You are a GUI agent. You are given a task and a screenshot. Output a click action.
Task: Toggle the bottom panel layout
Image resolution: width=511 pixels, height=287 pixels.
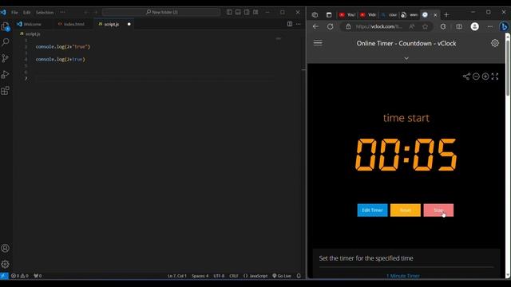(x=238, y=12)
